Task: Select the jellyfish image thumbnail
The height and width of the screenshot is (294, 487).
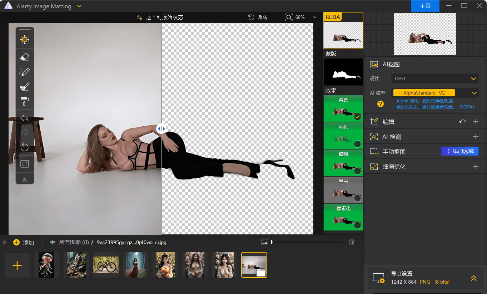Action: point(46,265)
